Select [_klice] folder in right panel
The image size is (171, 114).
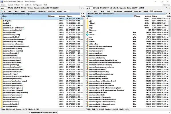(91, 23)
